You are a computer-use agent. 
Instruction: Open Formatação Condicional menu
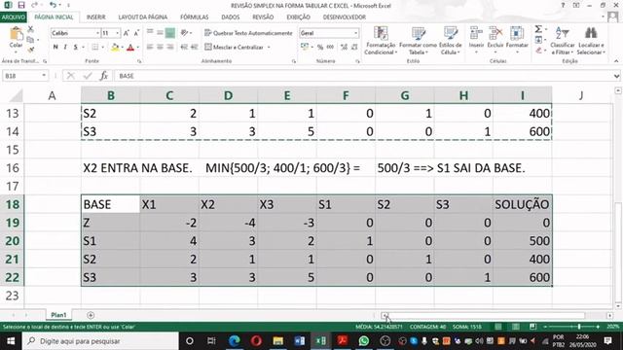381,41
